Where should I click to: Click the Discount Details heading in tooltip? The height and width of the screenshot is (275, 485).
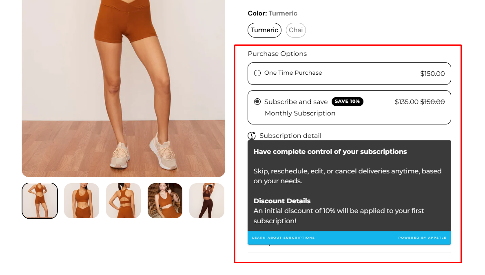coord(282,201)
